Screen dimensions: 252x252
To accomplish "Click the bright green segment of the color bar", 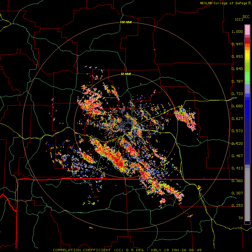I will (247, 76).
